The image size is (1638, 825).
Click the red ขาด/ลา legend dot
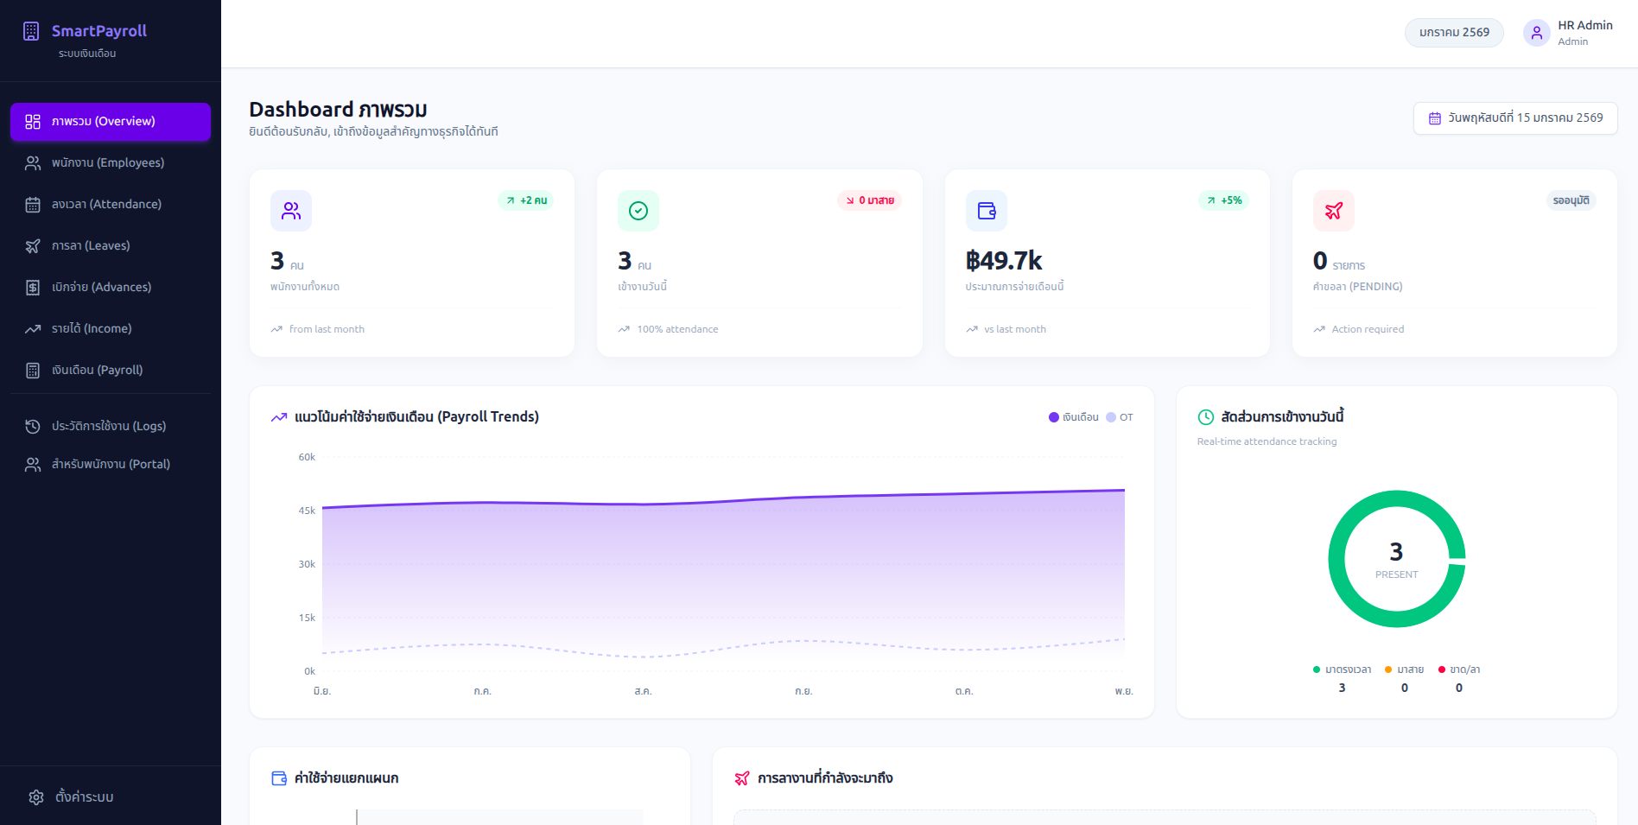coord(1442,670)
